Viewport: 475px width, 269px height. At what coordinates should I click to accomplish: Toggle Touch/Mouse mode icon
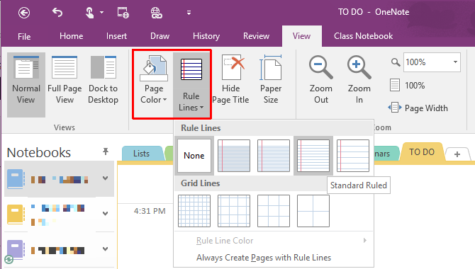coord(89,13)
